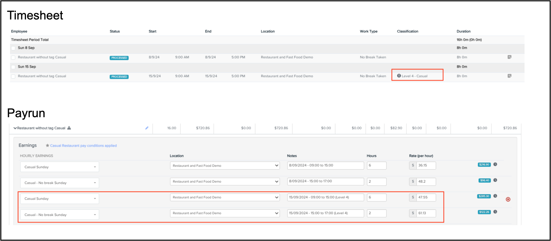This screenshot has width=551, height=241.
Task: Collapse the Restaurant without tag Casual payrun row
Action: 15,128
